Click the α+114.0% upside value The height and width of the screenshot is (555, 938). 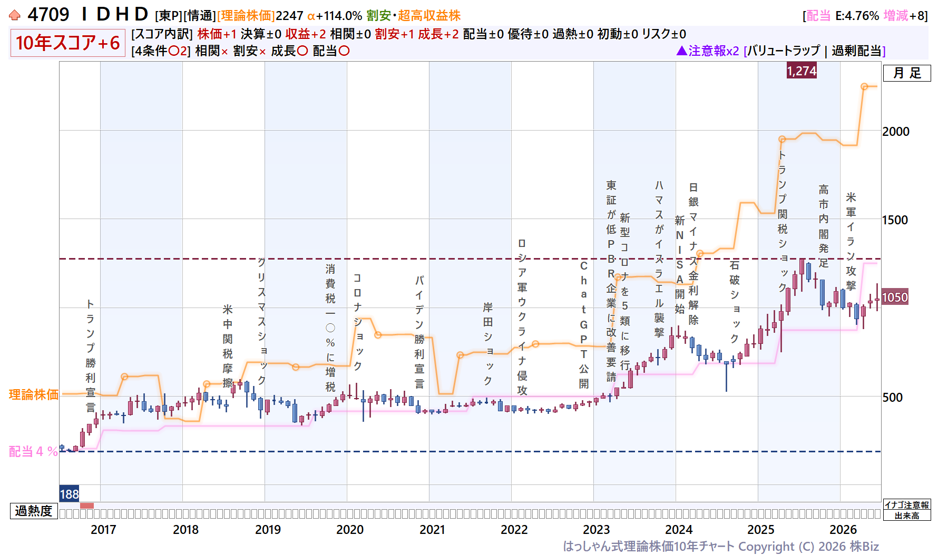pos(335,16)
